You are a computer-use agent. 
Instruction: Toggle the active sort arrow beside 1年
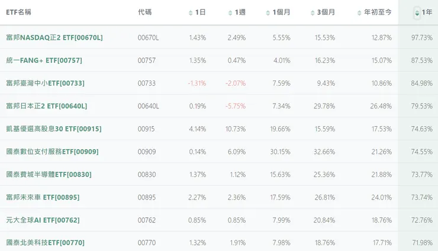tap(417, 12)
